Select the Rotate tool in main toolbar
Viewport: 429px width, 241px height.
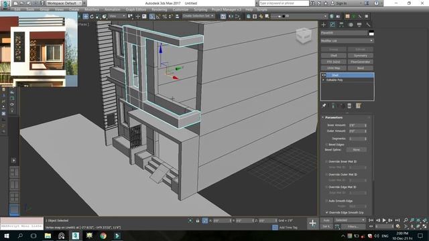coord(92,16)
